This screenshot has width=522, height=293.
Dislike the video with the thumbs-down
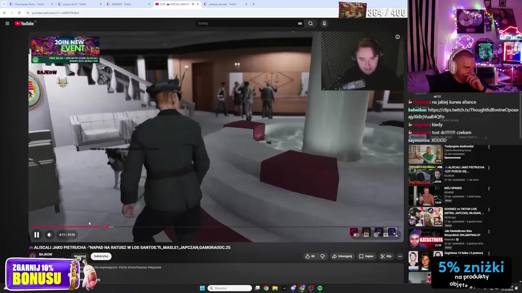323,256
